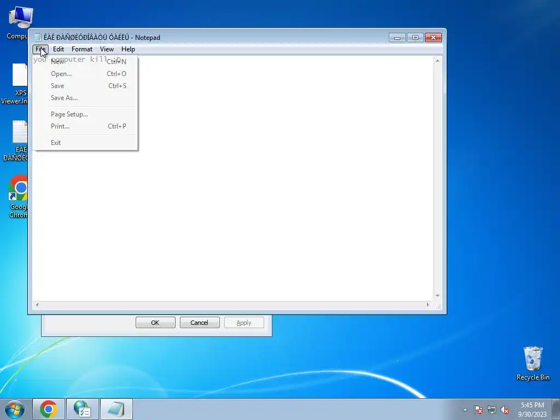Show hidden tray icons arrow

coord(465,410)
